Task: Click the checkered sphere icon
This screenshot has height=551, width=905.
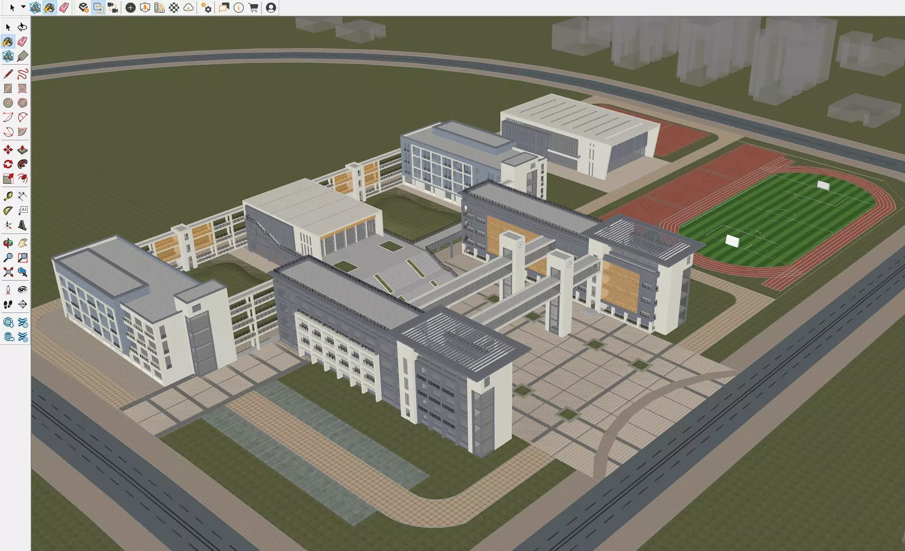Action: (x=174, y=8)
